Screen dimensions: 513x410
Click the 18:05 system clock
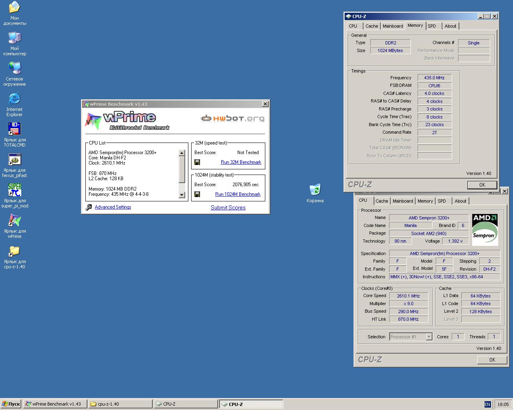pyautogui.click(x=503, y=404)
